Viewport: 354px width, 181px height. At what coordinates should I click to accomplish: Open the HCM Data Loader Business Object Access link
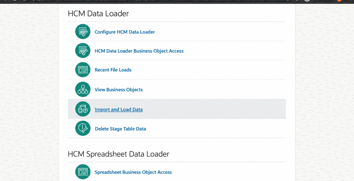[x=139, y=51]
